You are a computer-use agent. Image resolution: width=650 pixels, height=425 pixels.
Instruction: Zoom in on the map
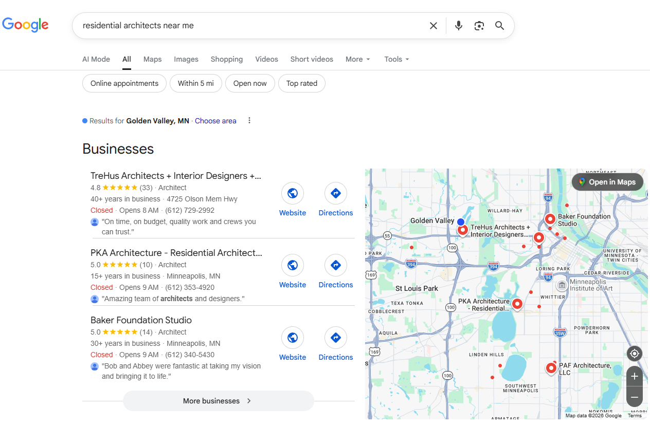click(x=634, y=377)
